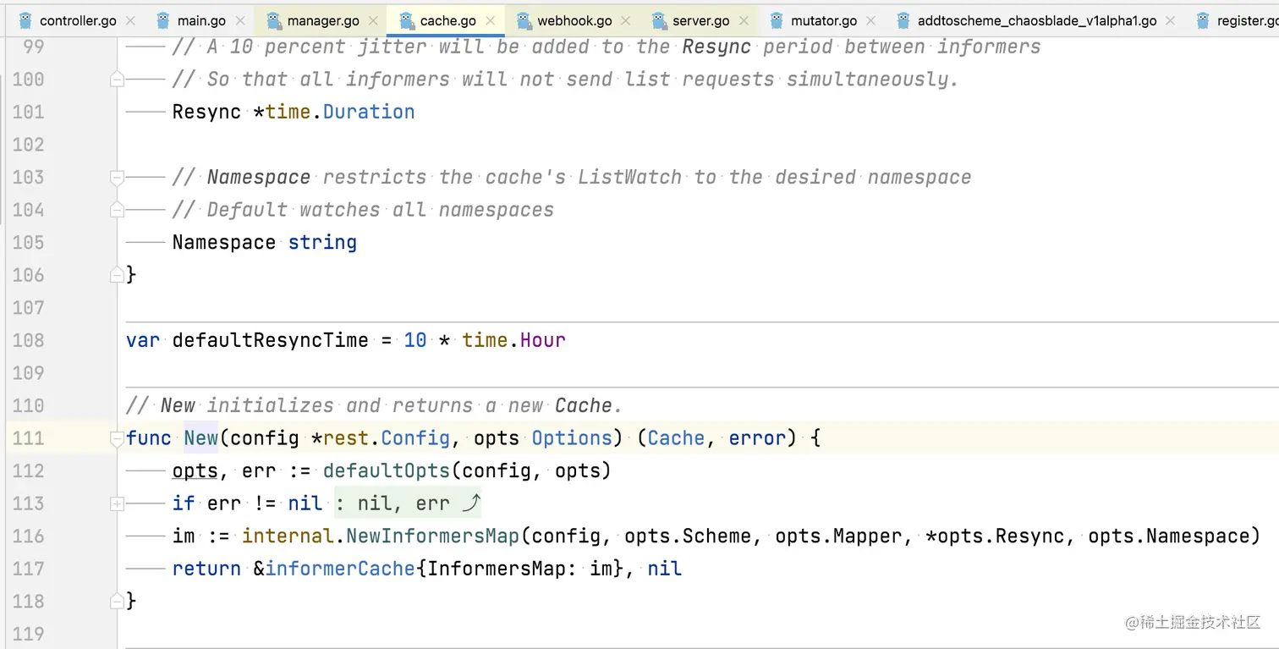The width and height of the screenshot is (1279, 649).
Task: Click 'defaultResyncTime' variable on line 108
Action: 271,340
